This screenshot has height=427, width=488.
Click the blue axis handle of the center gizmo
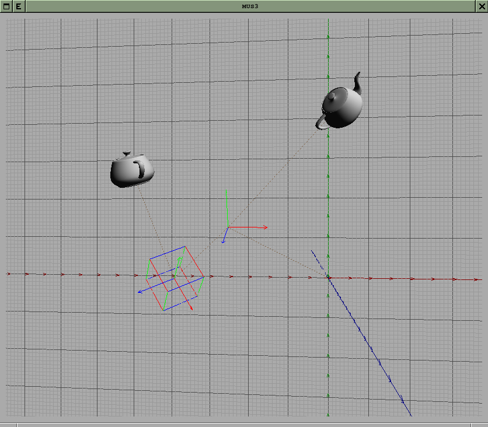tap(225, 236)
